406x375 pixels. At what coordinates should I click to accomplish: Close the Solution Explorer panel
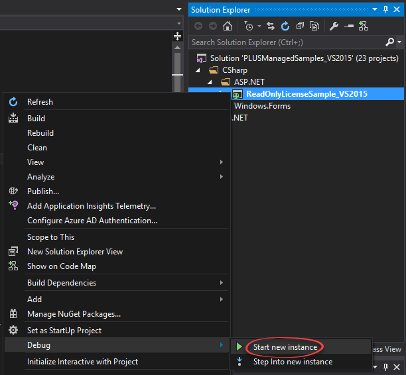[x=397, y=9]
